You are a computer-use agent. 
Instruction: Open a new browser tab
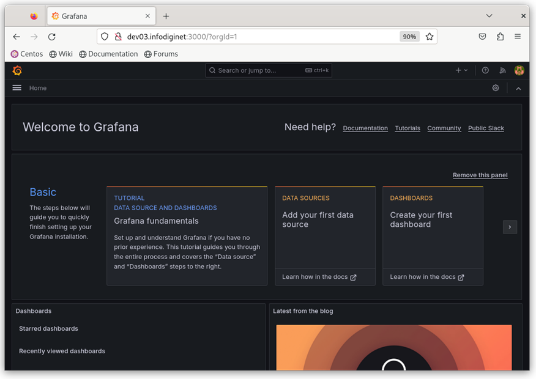click(x=166, y=16)
